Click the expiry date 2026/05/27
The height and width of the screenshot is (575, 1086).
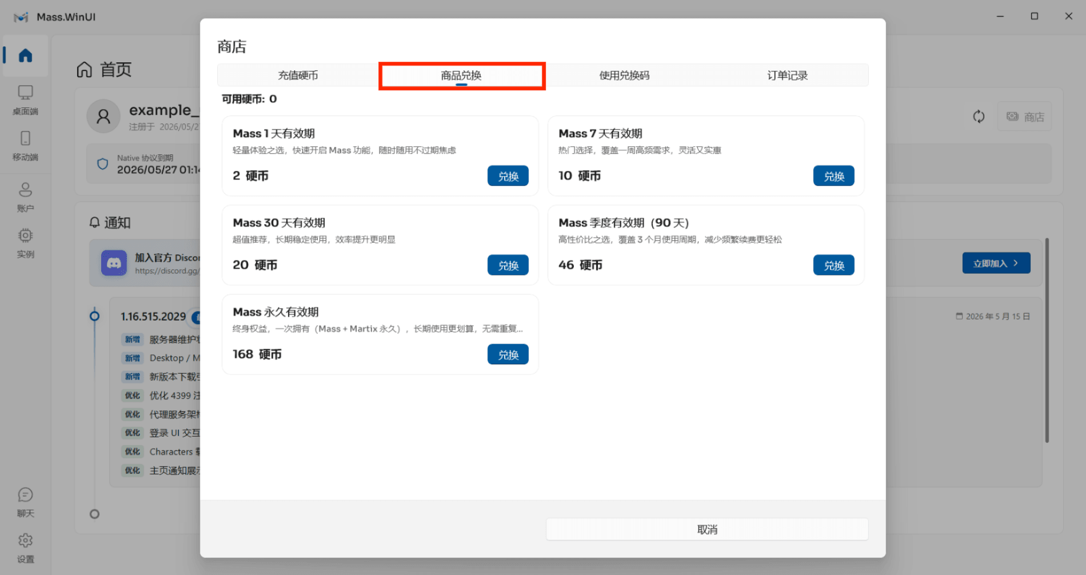(158, 170)
